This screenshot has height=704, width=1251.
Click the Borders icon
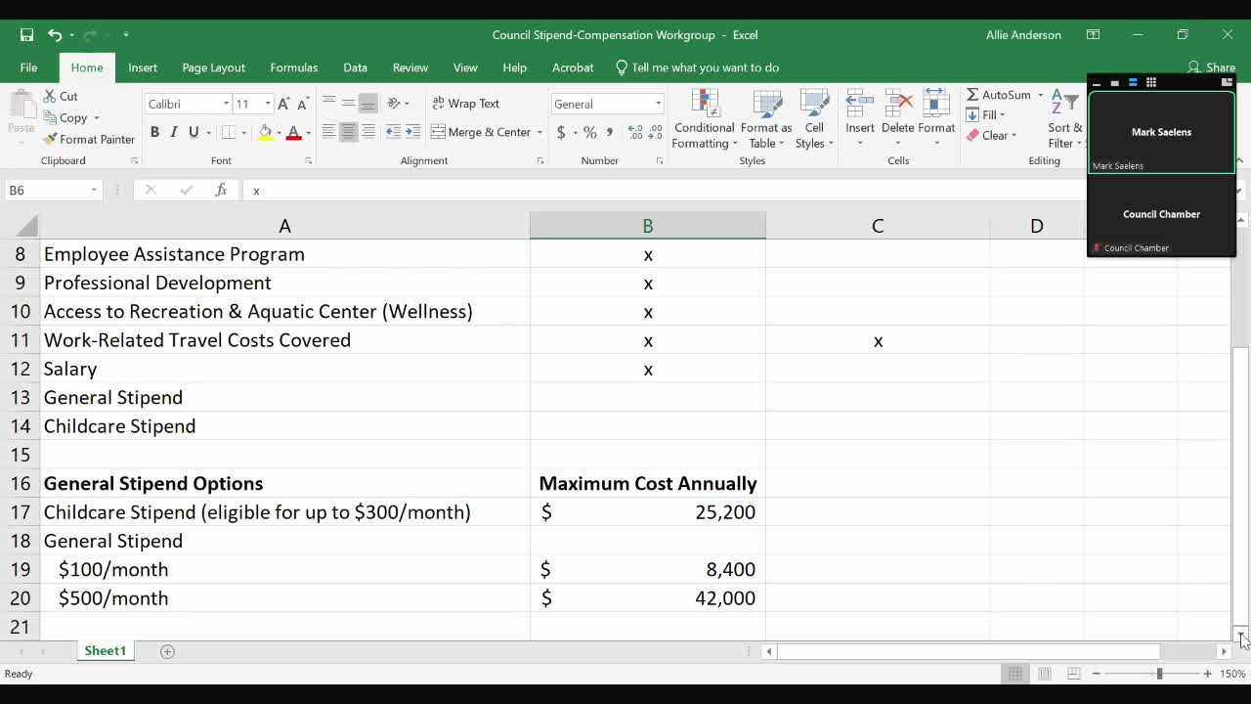[x=228, y=132]
